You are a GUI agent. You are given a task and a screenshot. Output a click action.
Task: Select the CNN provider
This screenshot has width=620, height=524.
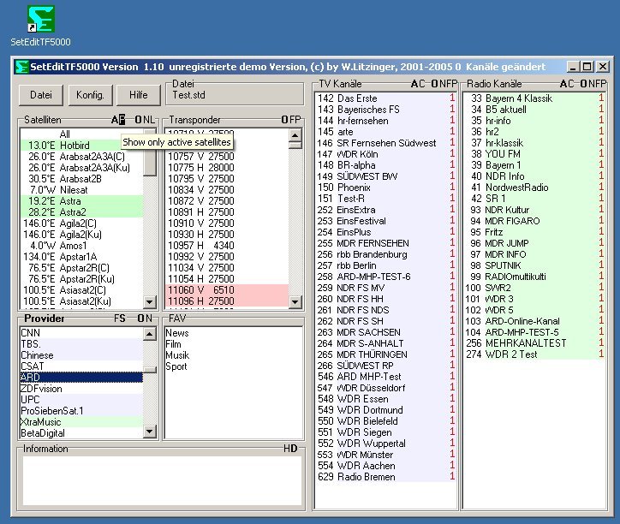(x=81, y=333)
